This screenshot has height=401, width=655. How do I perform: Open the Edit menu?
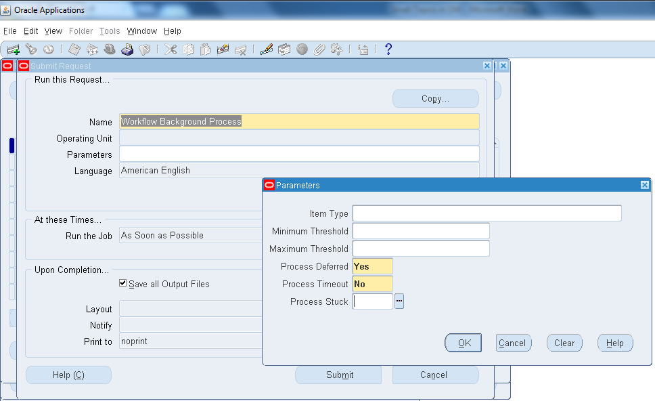tap(31, 31)
